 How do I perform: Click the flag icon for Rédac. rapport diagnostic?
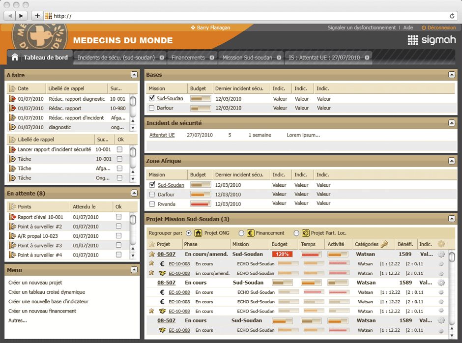pos(12,99)
